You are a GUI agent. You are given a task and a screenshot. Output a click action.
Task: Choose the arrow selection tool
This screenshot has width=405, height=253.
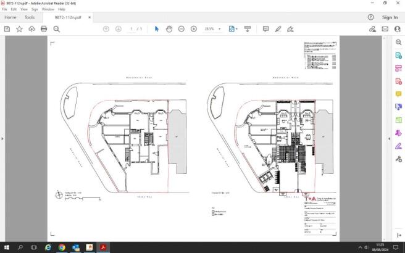click(157, 29)
